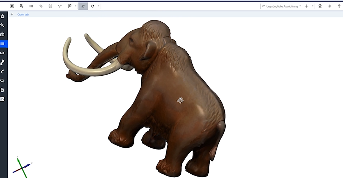
Task: Click the Home icon in the left sidebar
Action: (3, 16)
